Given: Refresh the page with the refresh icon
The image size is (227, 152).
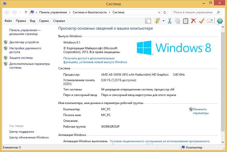Looking at the screenshot, I should click(x=165, y=12).
